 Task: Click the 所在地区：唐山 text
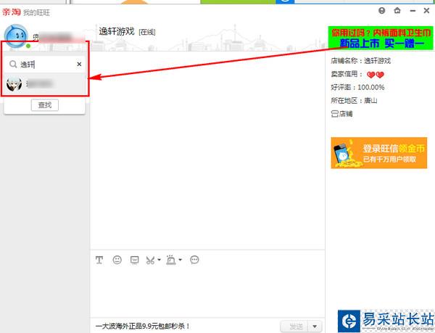tap(354, 100)
